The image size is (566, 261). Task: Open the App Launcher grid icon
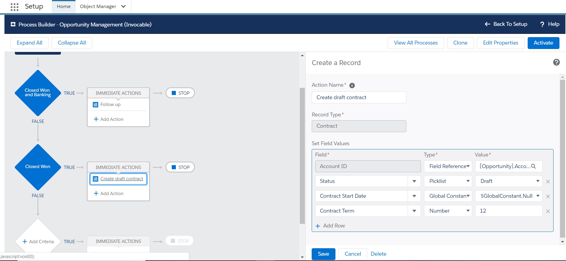(14, 7)
